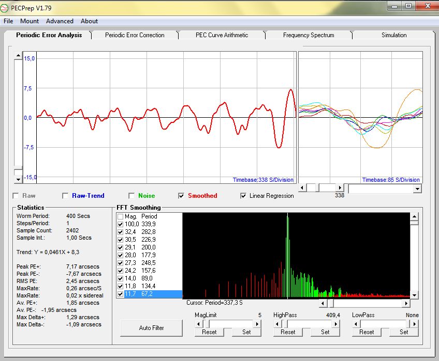Switch to the PEC Curve Arithmetic tab
The image size is (439, 361).
(222, 35)
